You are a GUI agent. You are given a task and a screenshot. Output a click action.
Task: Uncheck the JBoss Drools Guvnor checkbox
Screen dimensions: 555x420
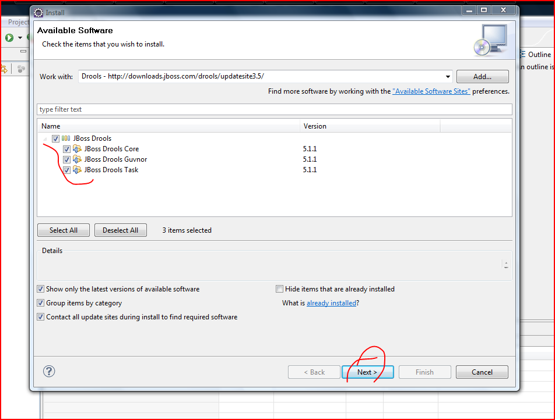66,159
